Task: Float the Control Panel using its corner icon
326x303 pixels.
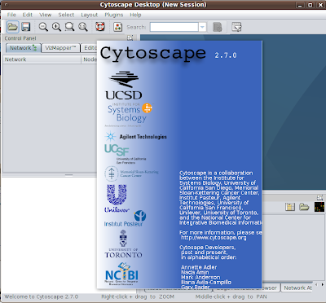Action: click(x=130, y=37)
